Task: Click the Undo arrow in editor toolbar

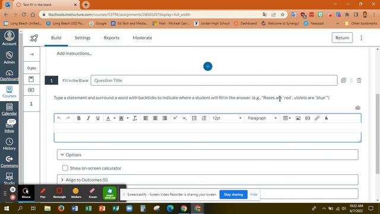Action: [x=59, y=118]
